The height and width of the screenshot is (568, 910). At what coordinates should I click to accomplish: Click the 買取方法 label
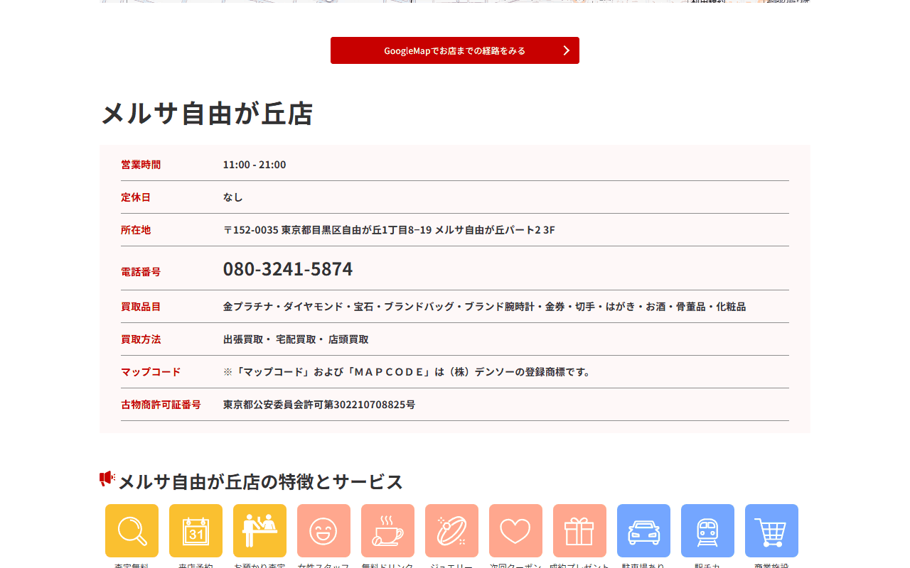point(141,339)
